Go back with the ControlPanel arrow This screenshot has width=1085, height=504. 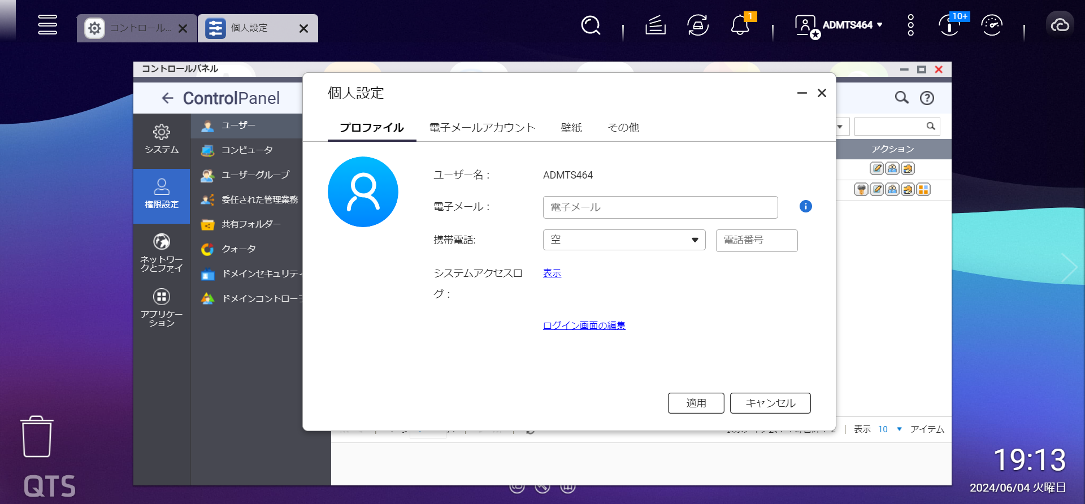[x=167, y=98]
